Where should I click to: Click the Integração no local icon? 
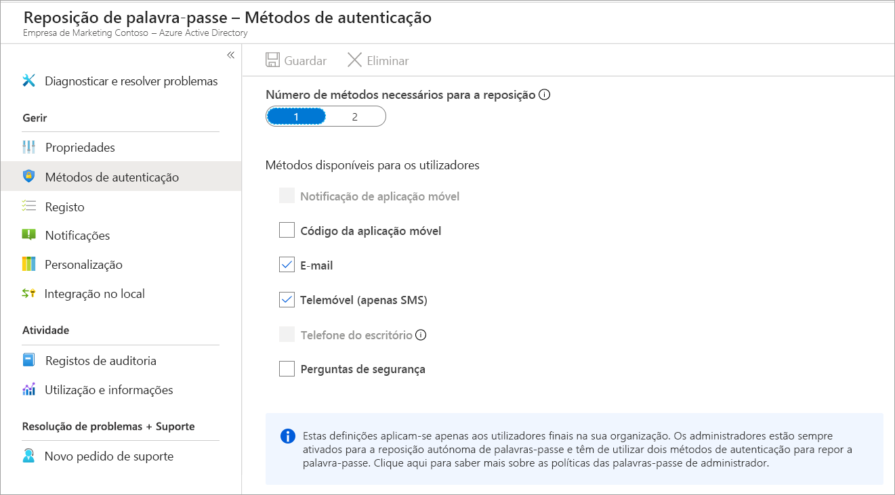click(x=28, y=293)
